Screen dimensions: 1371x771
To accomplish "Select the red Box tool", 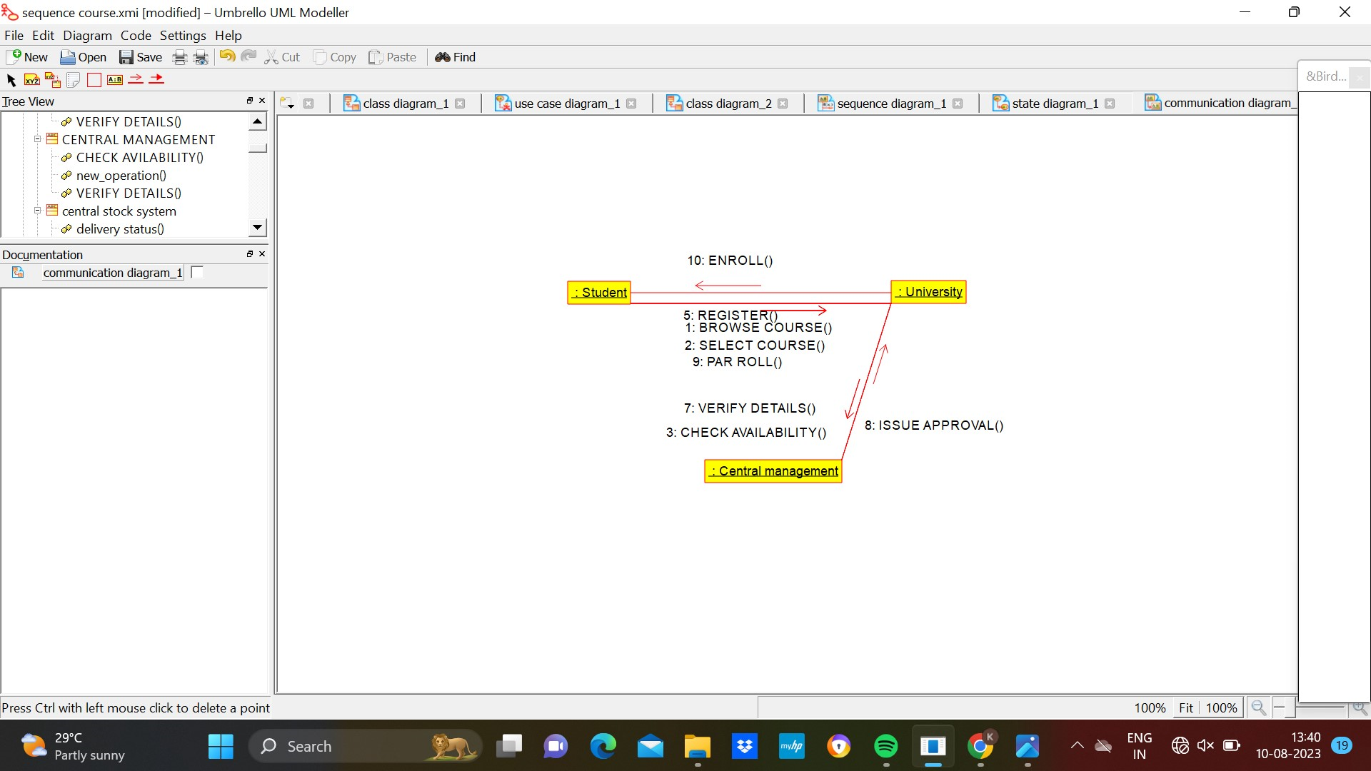I will click(94, 80).
